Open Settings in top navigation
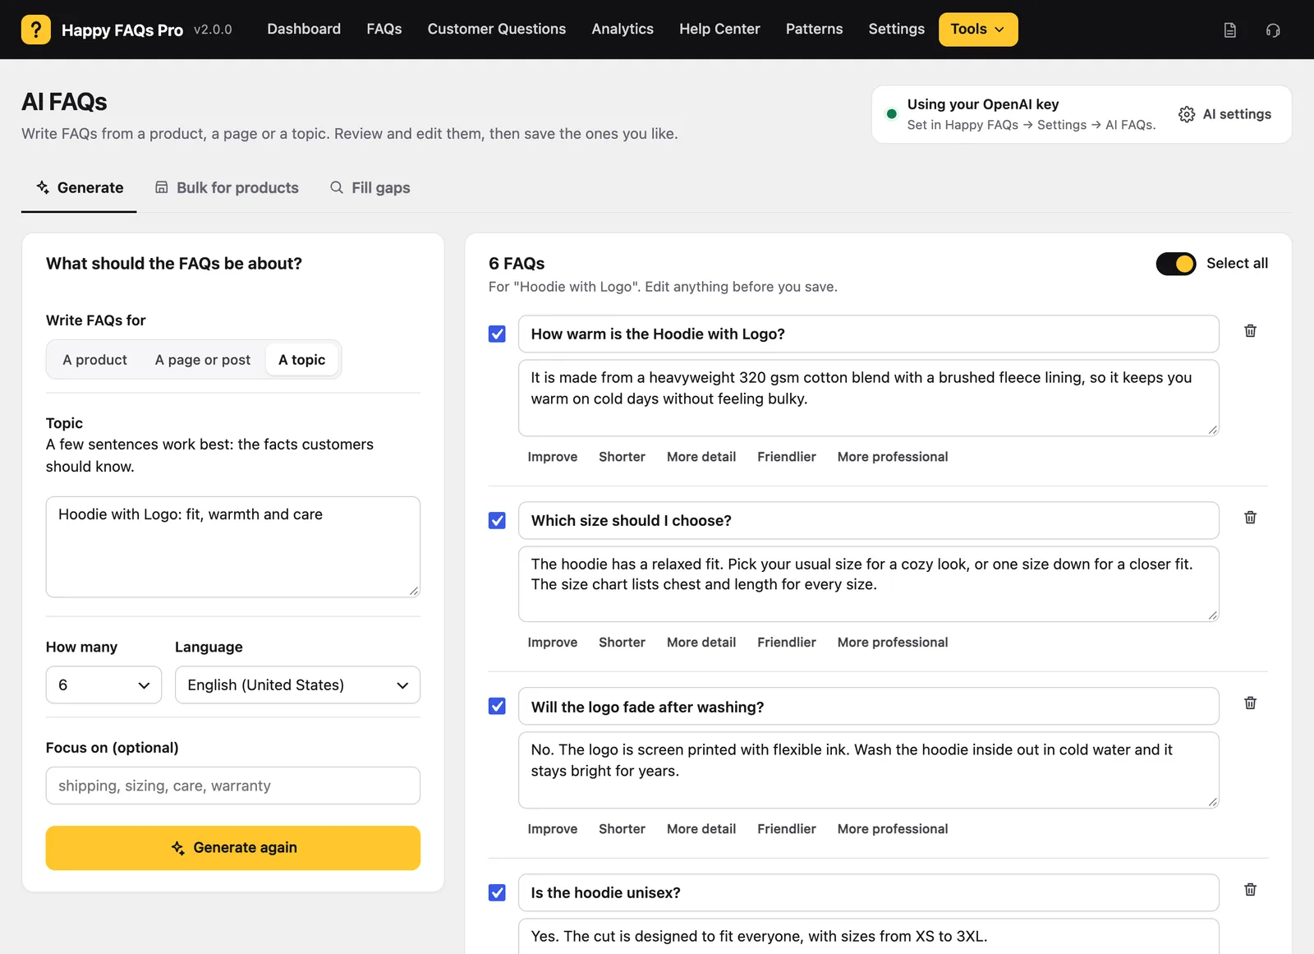 coord(897,30)
